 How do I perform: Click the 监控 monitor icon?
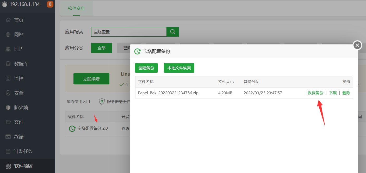8,78
